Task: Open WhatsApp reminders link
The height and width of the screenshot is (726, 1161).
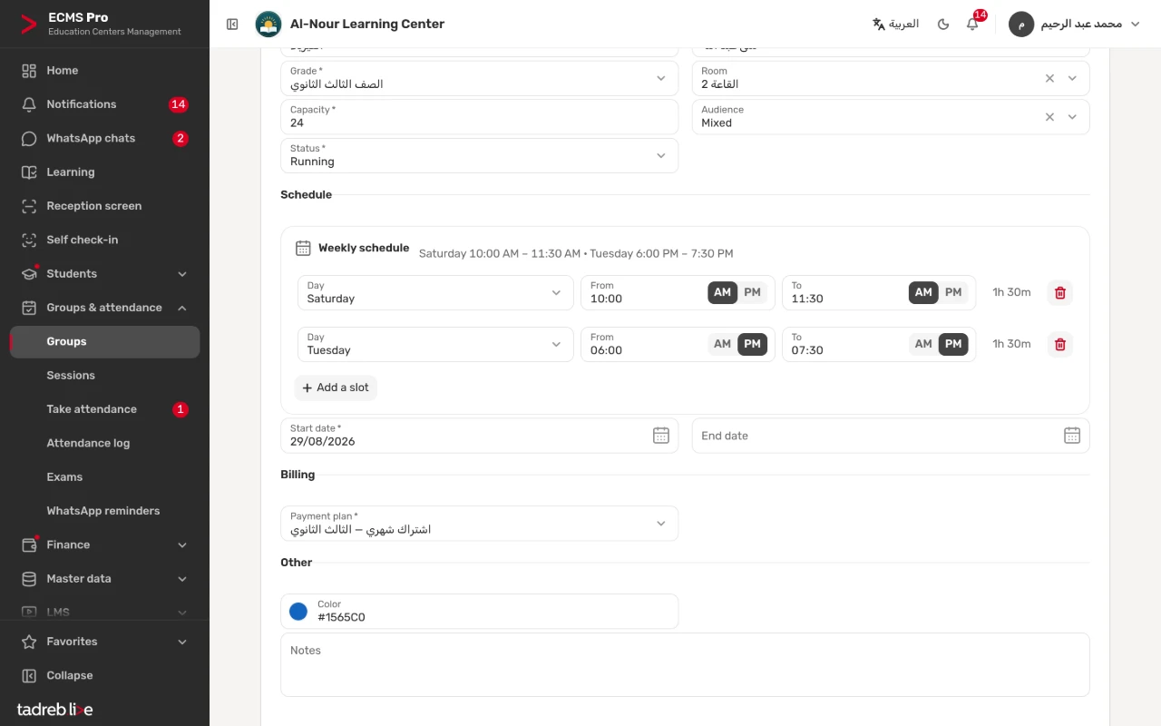Action: (104, 511)
